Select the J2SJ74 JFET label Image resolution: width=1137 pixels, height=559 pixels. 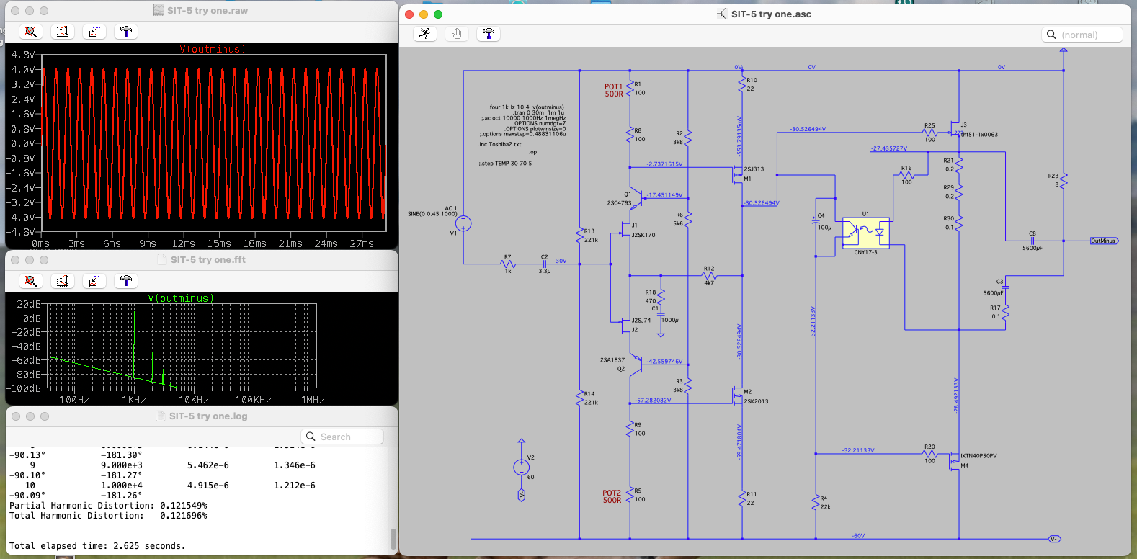pos(641,320)
